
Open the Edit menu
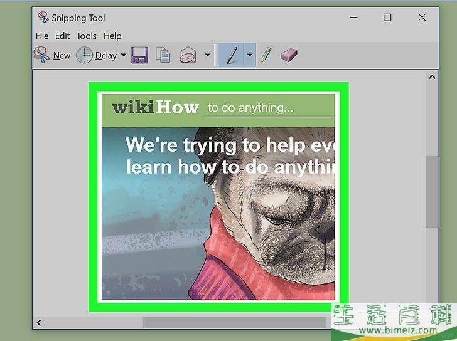pos(62,36)
